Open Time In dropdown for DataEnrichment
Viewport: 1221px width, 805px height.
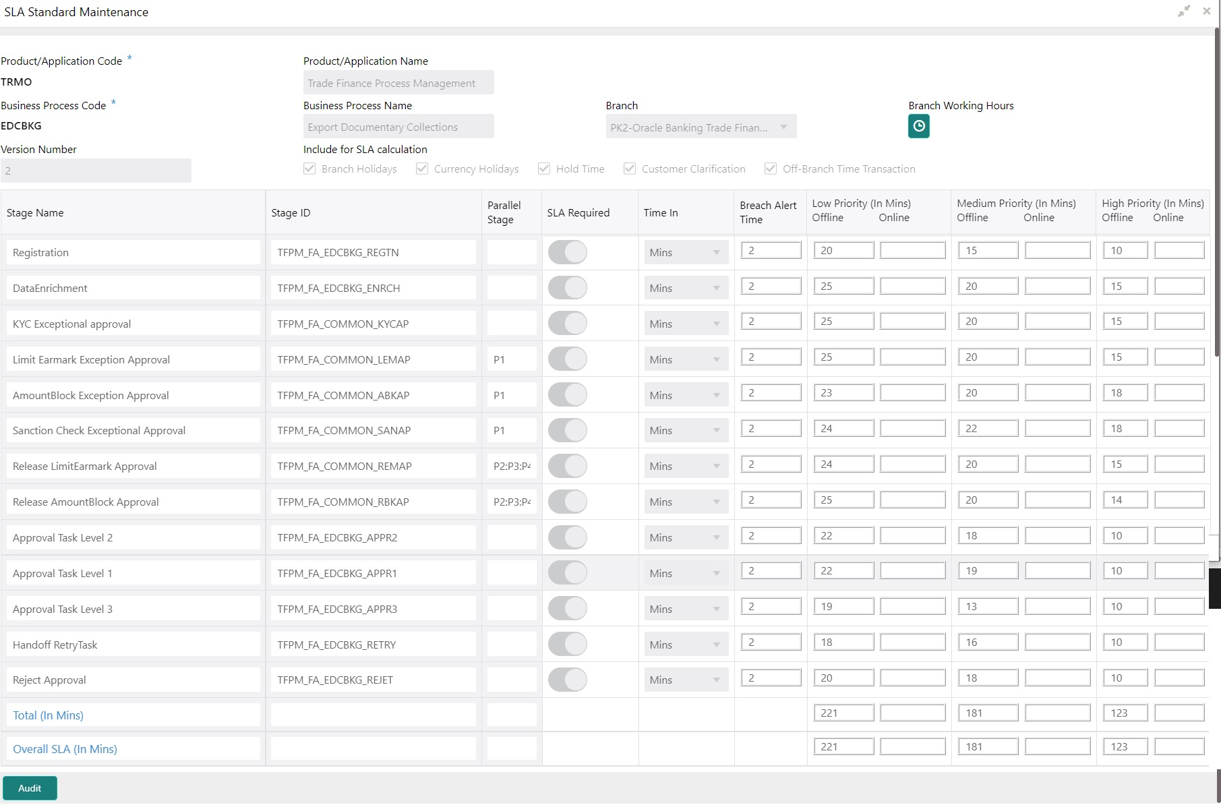686,288
